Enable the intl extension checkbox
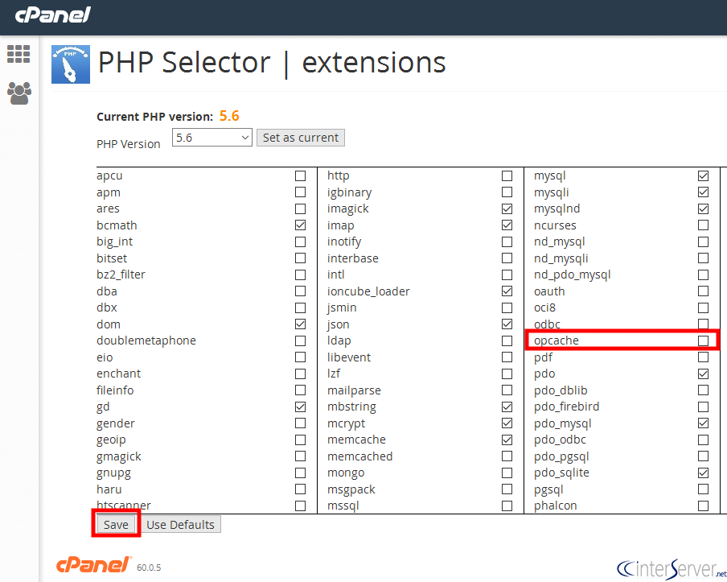 pos(507,274)
